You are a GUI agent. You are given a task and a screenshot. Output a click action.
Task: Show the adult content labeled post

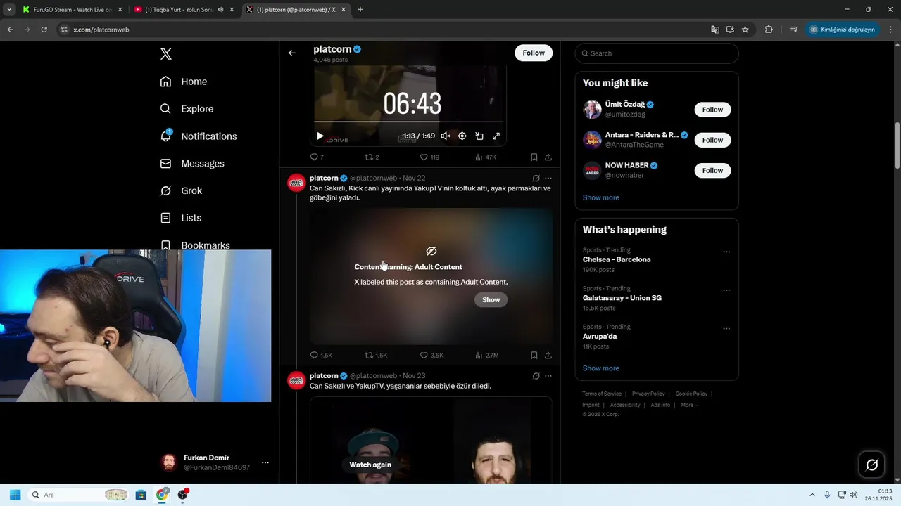click(491, 300)
